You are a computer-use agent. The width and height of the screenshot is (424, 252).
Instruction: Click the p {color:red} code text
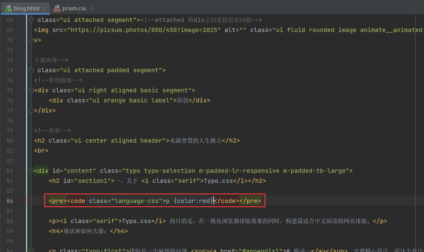point(190,201)
